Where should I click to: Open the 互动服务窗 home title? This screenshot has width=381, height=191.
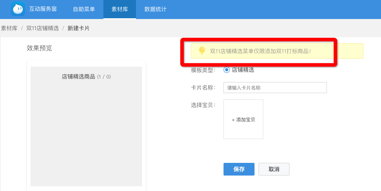coord(43,9)
